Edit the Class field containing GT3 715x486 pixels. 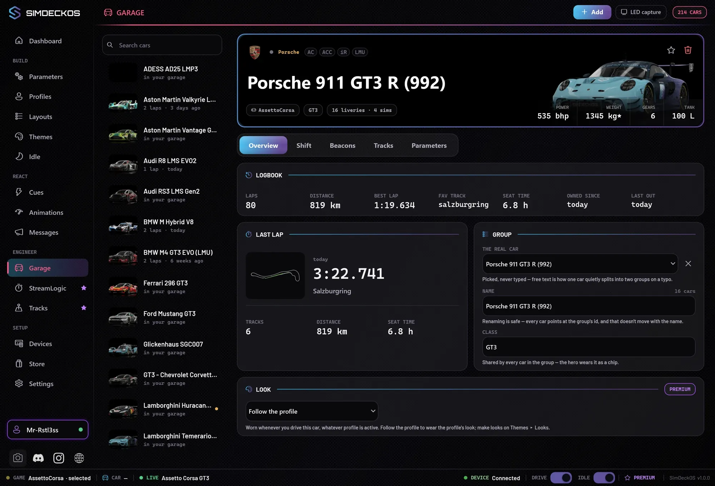click(x=588, y=347)
